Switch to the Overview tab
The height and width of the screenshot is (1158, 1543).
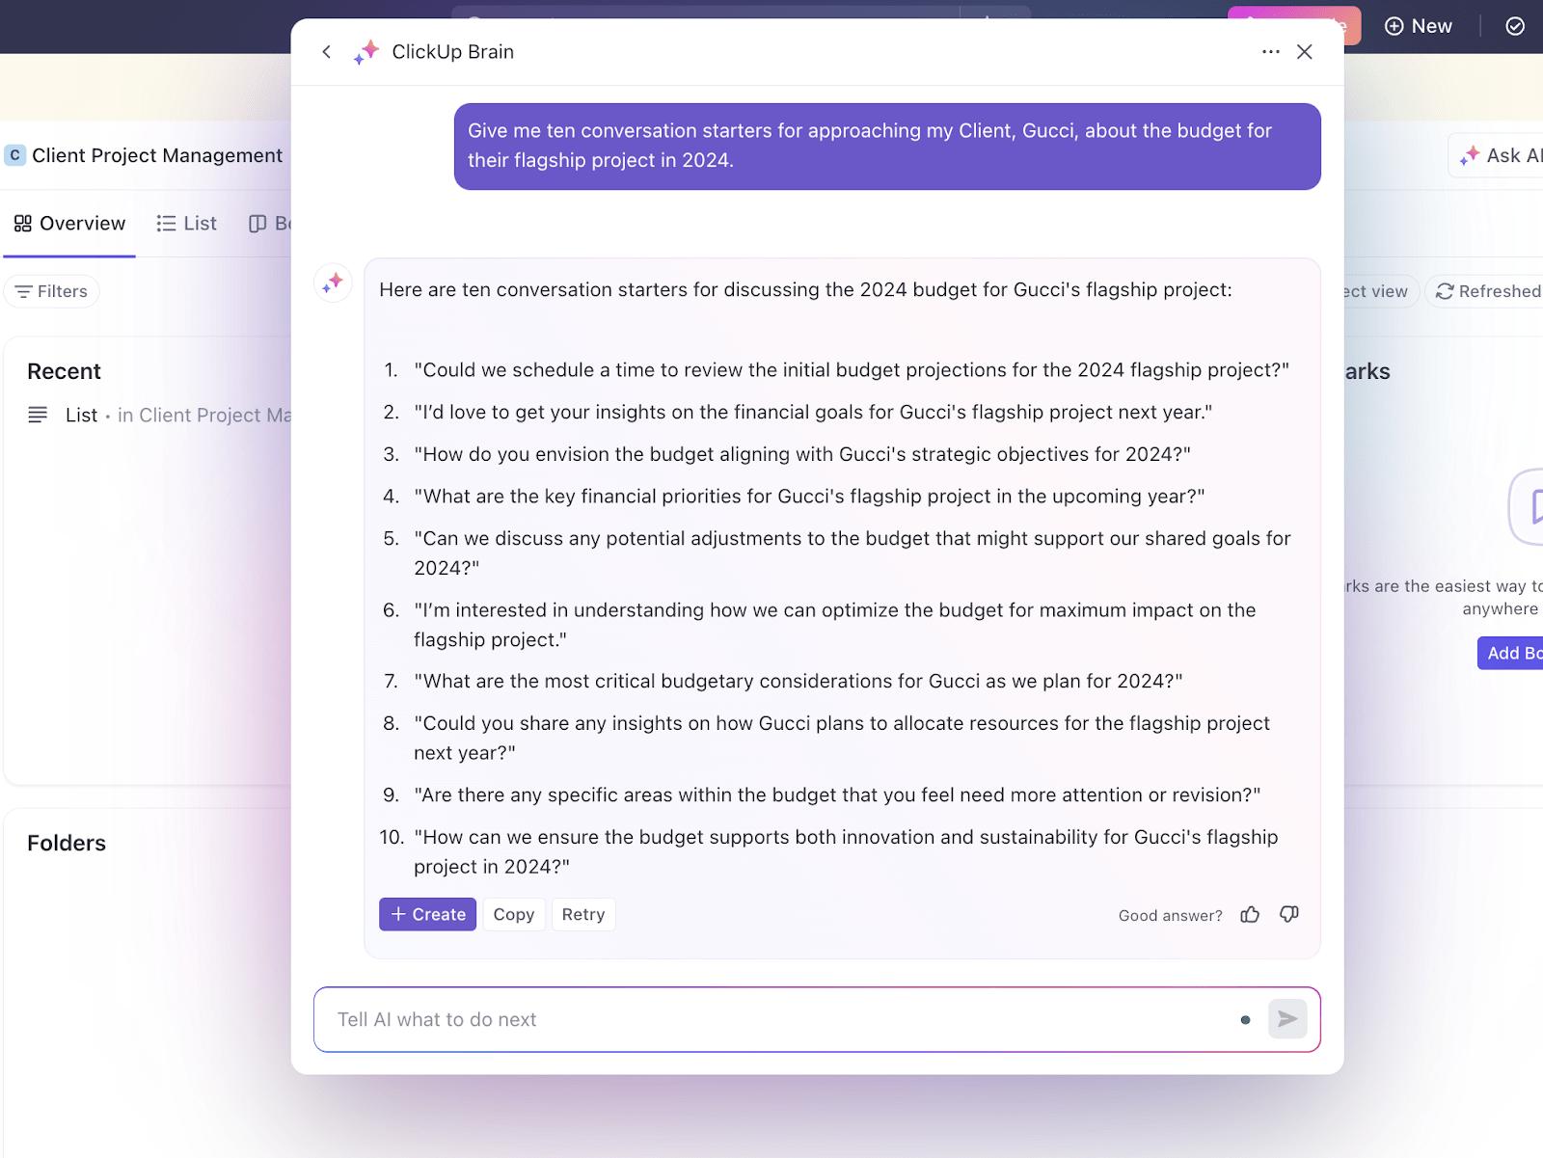click(69, 224)
